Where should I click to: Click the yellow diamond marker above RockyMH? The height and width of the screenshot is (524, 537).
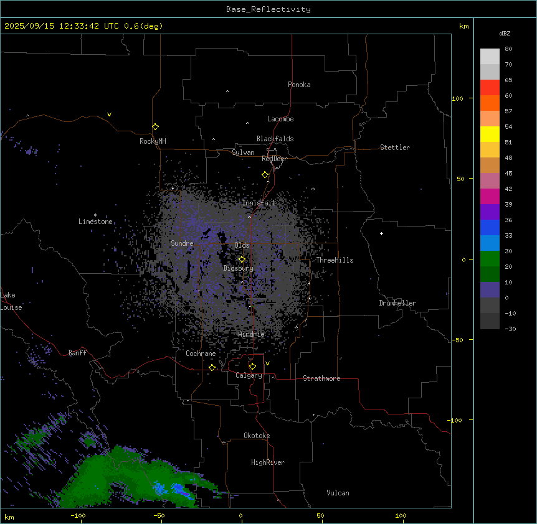coord(155,127)
